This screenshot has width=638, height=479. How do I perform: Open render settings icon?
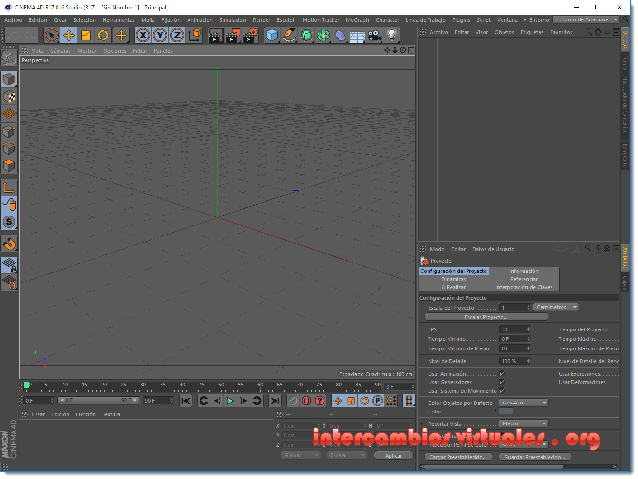[x=250, y=35]
